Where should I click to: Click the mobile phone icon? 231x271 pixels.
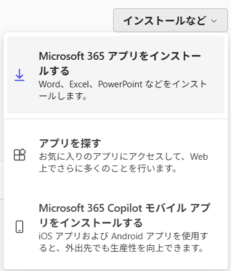tap(19, 227)
